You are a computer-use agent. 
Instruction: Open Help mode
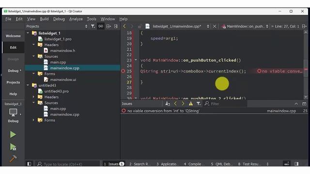tap(13, 94)
